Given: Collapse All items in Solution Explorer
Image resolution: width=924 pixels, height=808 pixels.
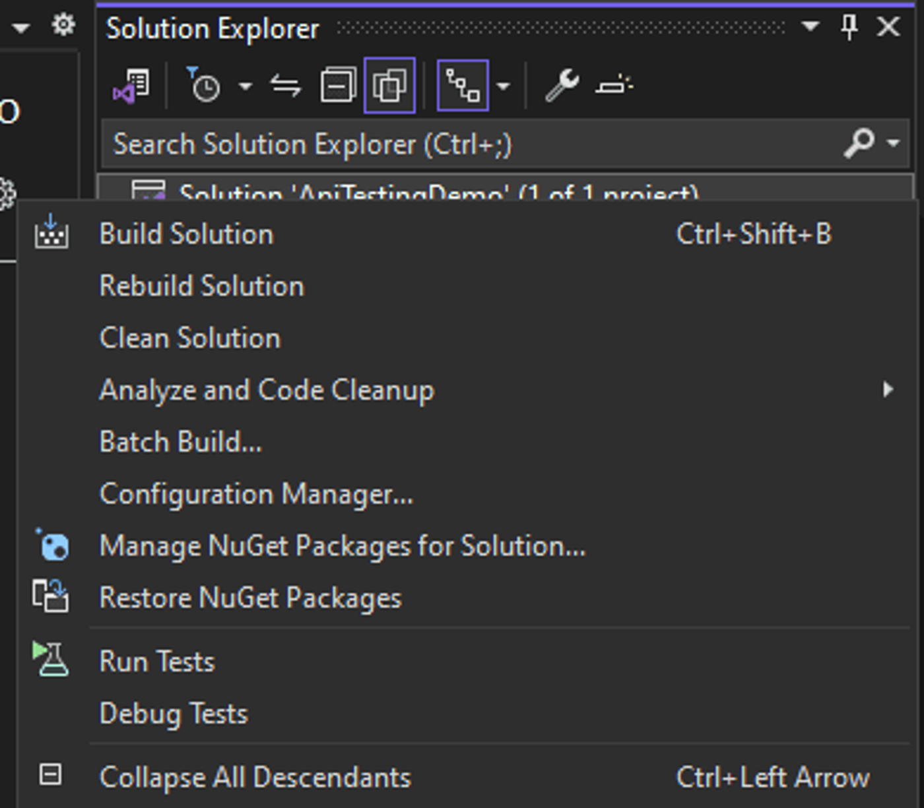Looking at the screenshot, I should [x=338, y=86].
